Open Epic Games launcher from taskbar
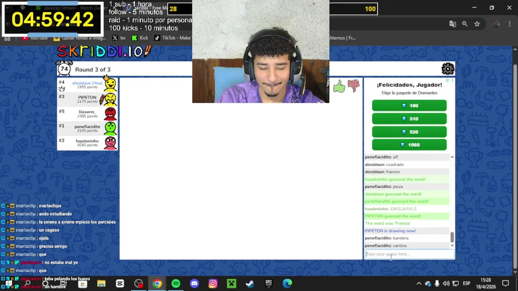The width and height of the screenshot is (518, 291). (269, 283)
